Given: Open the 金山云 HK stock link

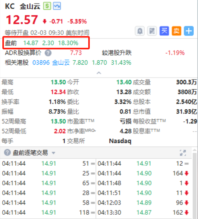Looking at the screenshot, I should [x=61, y=63].
